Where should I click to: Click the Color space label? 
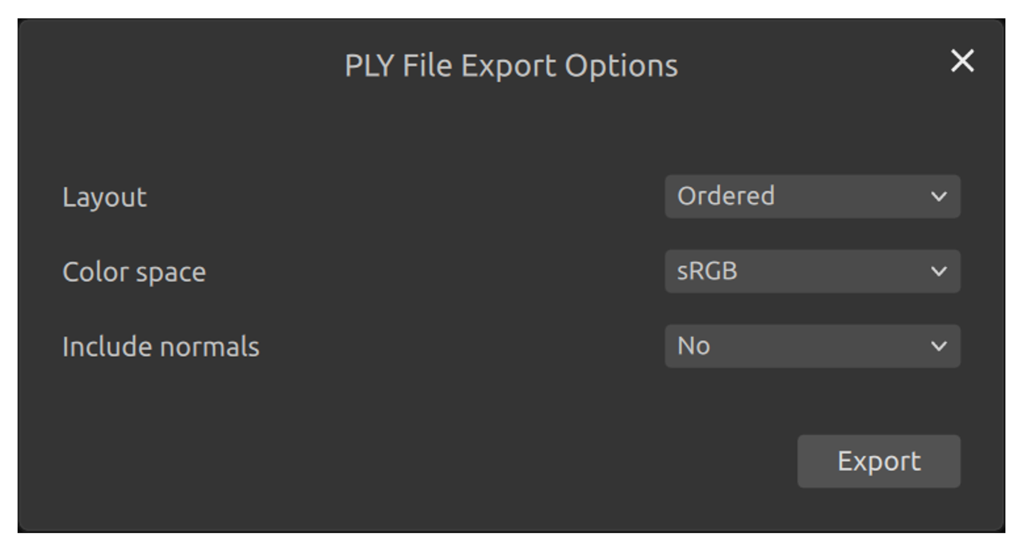(134, 272)
